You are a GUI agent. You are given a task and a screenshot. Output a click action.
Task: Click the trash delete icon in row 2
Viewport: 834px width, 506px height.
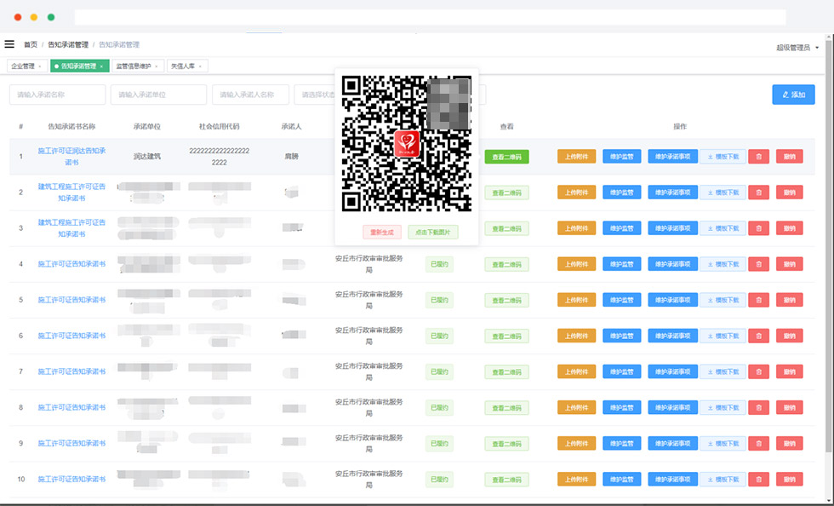(758, 193)
